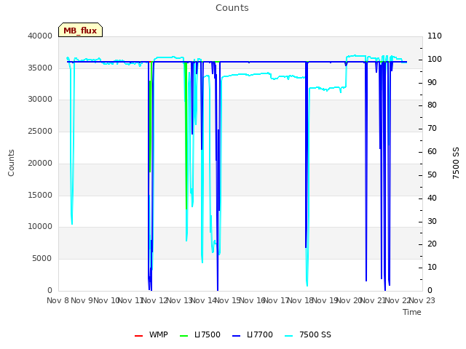The width and height of the screenshot is (466, 349).
Task: Click the Nov 12 date tick
Action: pos(155,301)
